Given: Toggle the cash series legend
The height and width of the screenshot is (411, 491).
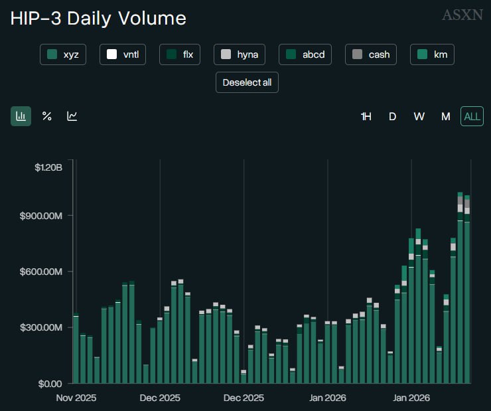Looking at the screenshot, I should 371,54.
